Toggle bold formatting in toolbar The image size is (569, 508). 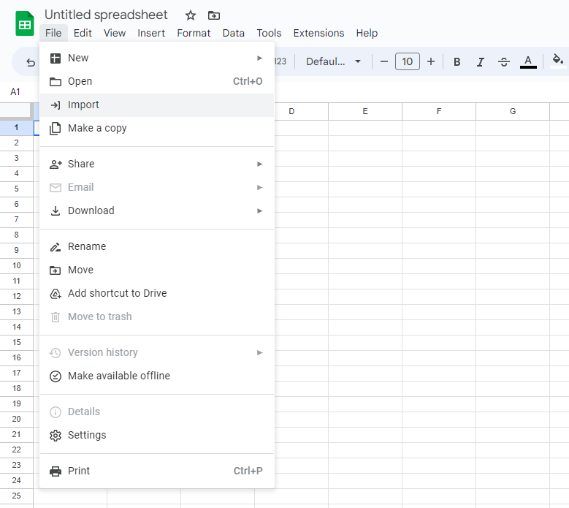click(x=457, y=62)
